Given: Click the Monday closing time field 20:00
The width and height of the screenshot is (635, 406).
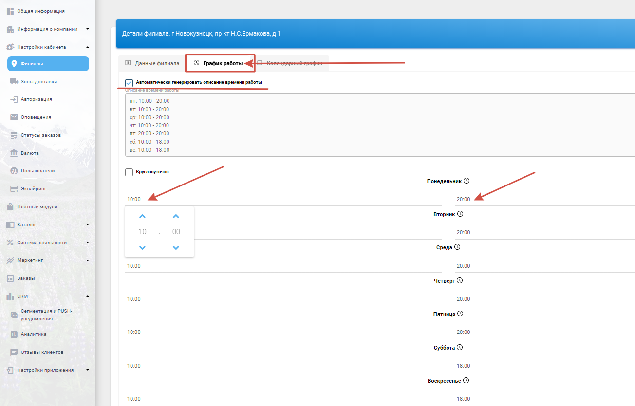Looking at the screenshot, I should pyautogui.click(x=464, y=199).
